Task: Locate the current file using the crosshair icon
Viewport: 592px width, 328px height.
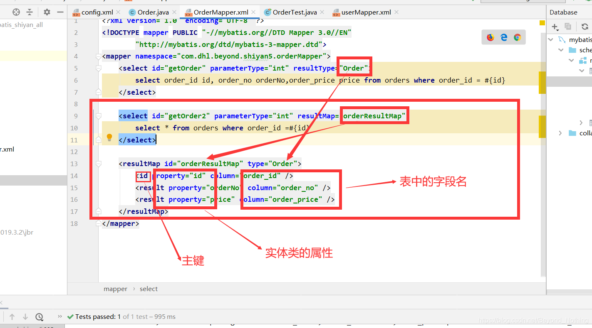Action: coord(16,12)
